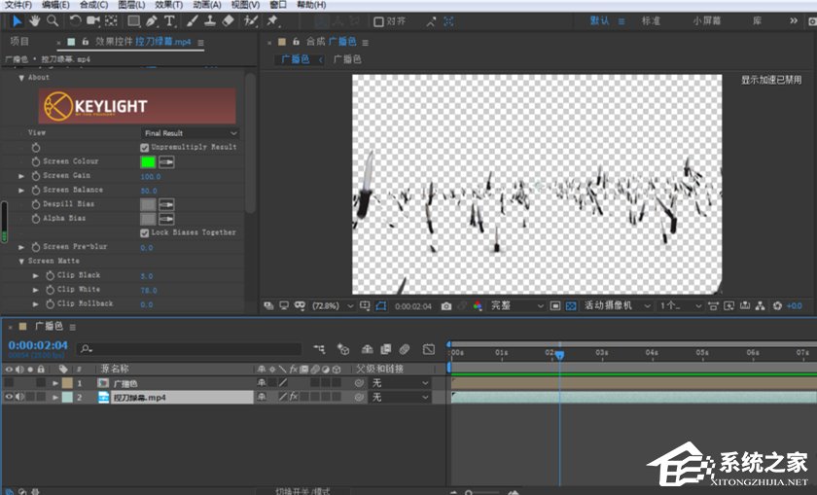Select the Hand tool in the toolbar
This screenshot has width=817, height=495.
coord(34,20)
